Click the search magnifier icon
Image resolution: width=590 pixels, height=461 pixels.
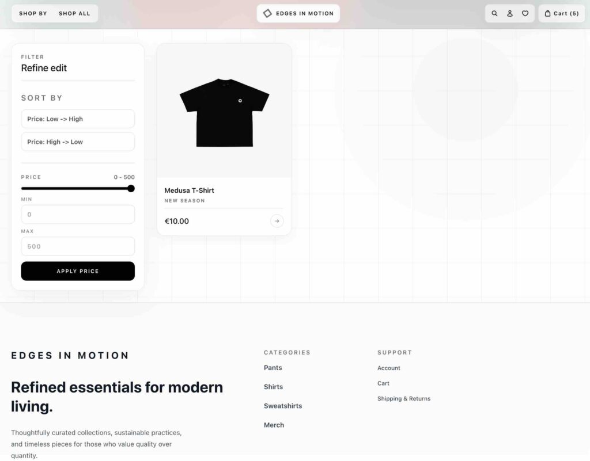[x=494, y=13]
